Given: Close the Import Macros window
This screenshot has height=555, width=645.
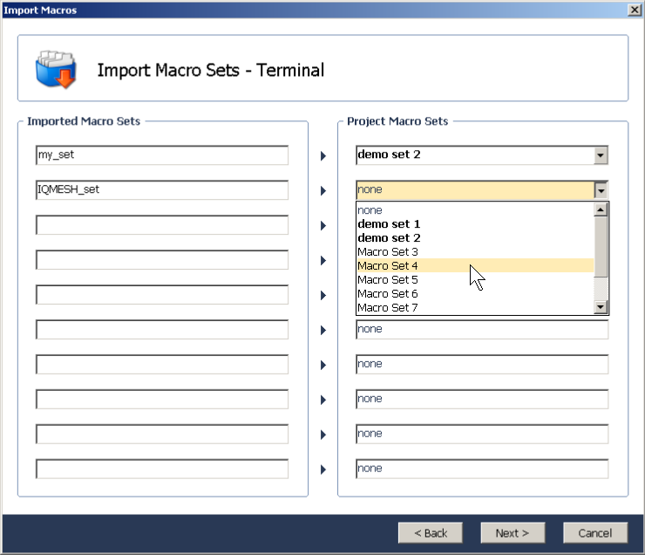Looking at the screenshot, I should pyautogui.click(x=635, y=10).
